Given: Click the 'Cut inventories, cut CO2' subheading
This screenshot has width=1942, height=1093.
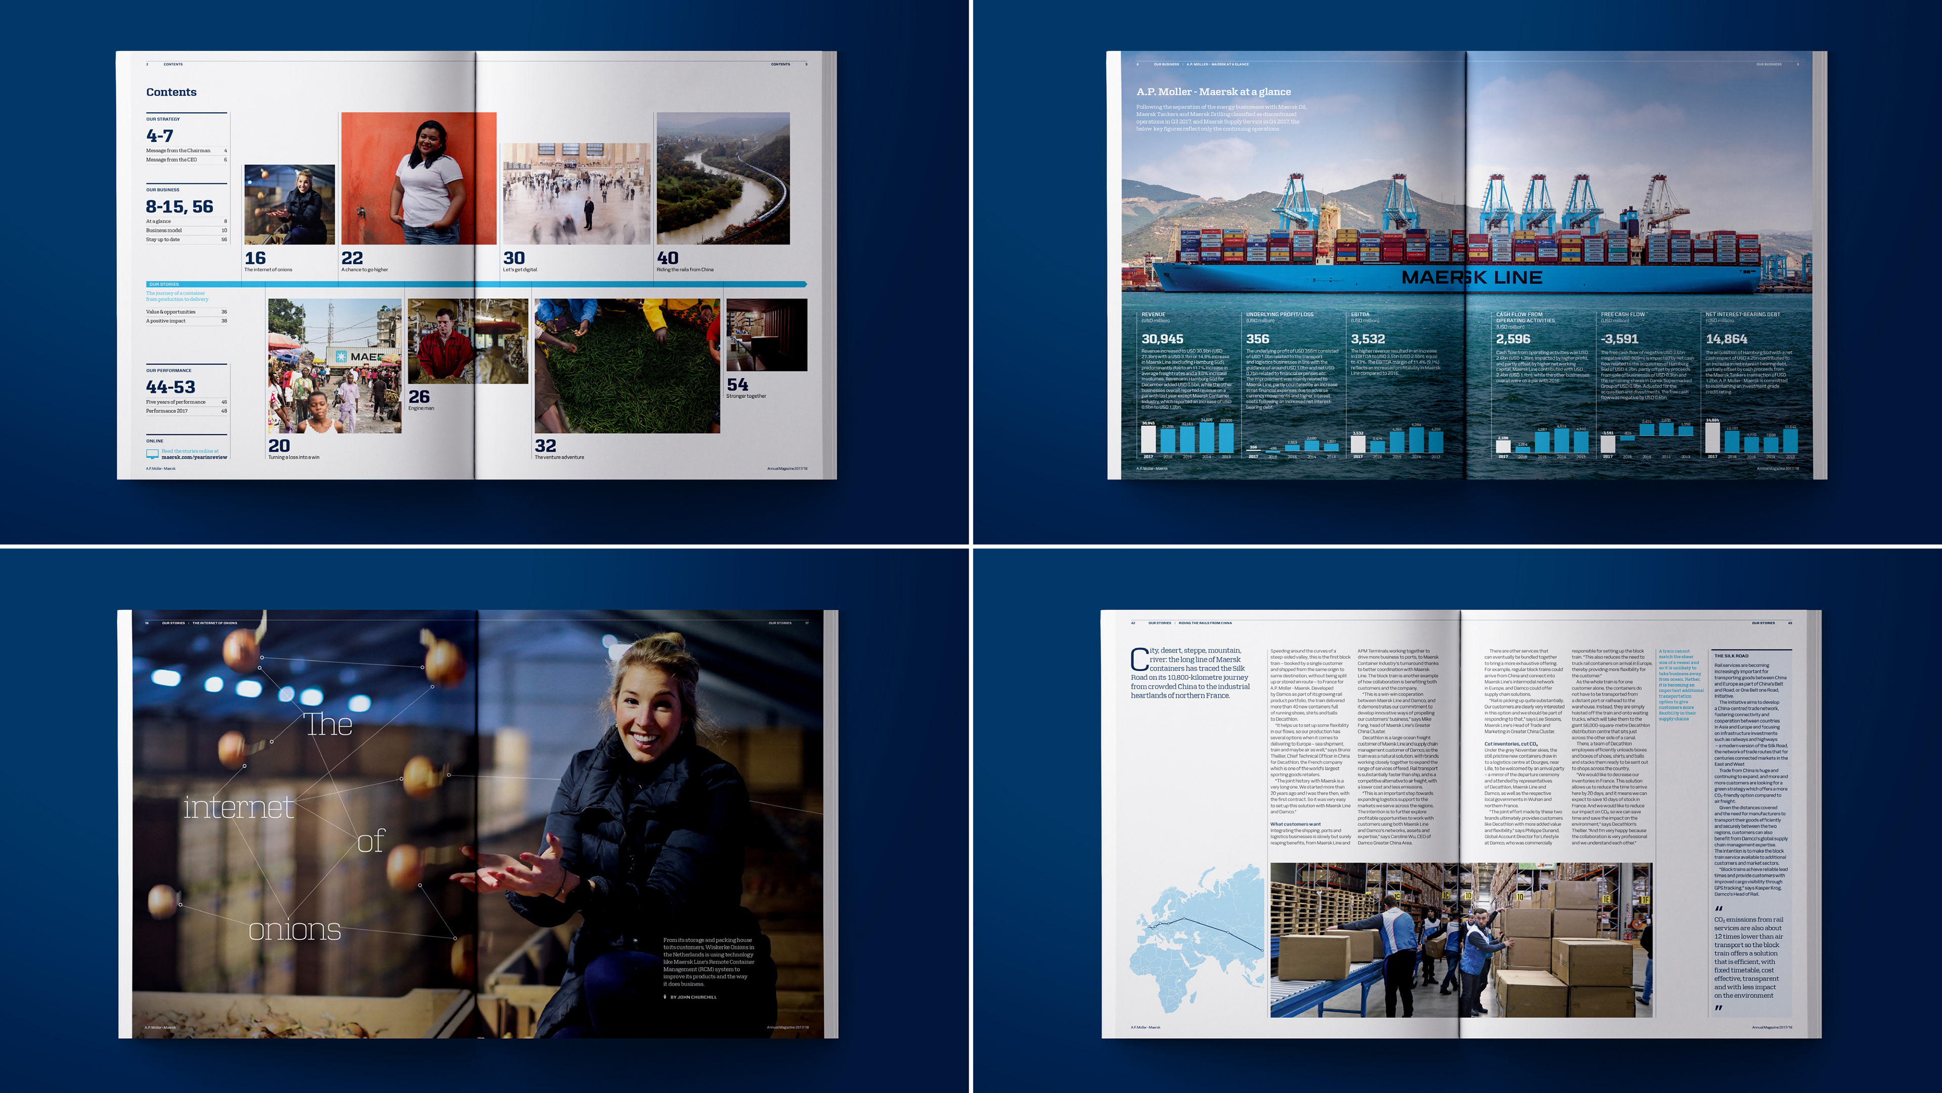Looking at the screenshot, I should [1511, 744].
